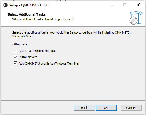The image size is (146, 115).
Task: Go back with the Back button
Action: pyautogui.click(x=85, y=108)
